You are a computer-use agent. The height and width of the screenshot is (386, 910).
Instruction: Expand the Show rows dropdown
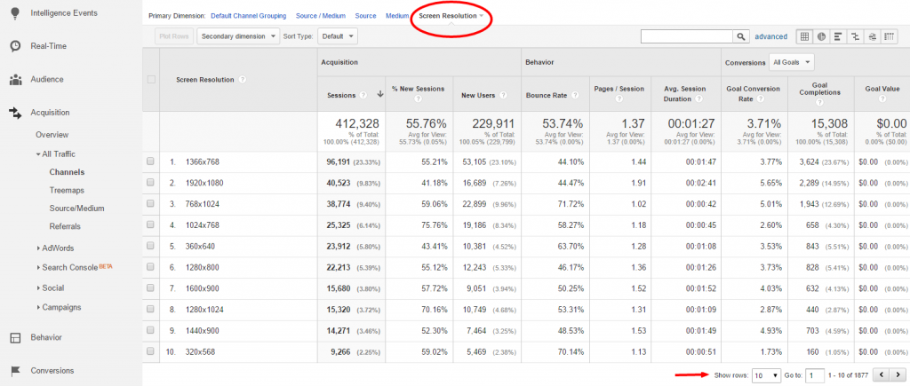pyautogui.click(x=766, y=375)
